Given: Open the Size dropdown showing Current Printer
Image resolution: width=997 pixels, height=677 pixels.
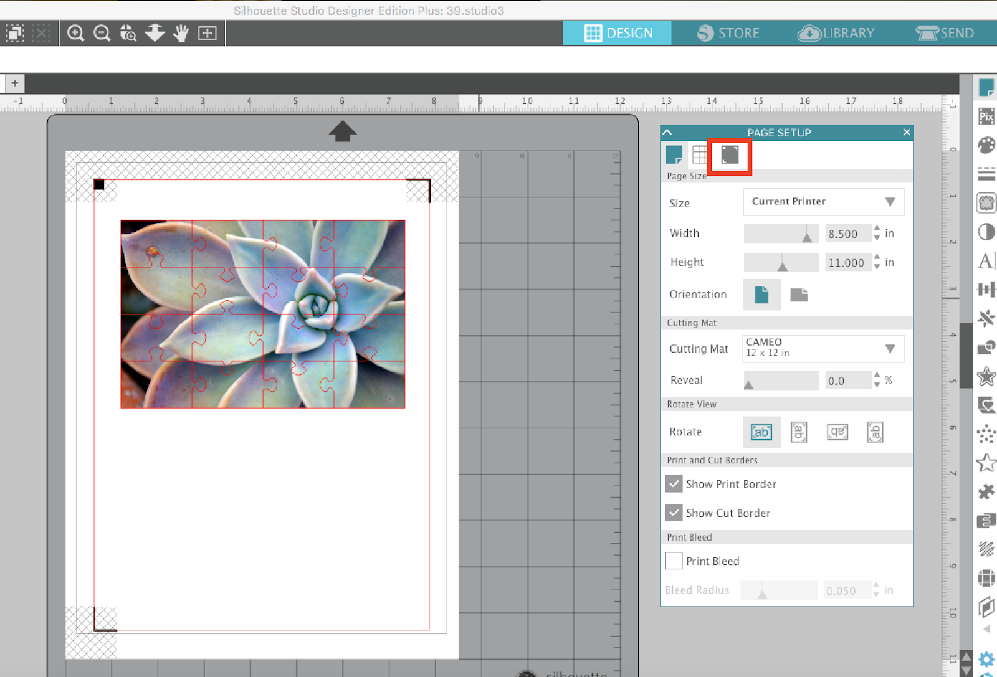Looking at the screenshot, I should (x=823, y=202).
